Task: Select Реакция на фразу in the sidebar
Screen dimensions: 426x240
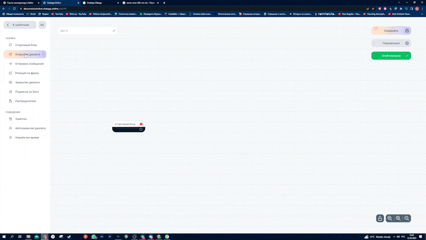Action: click(27, 73)
